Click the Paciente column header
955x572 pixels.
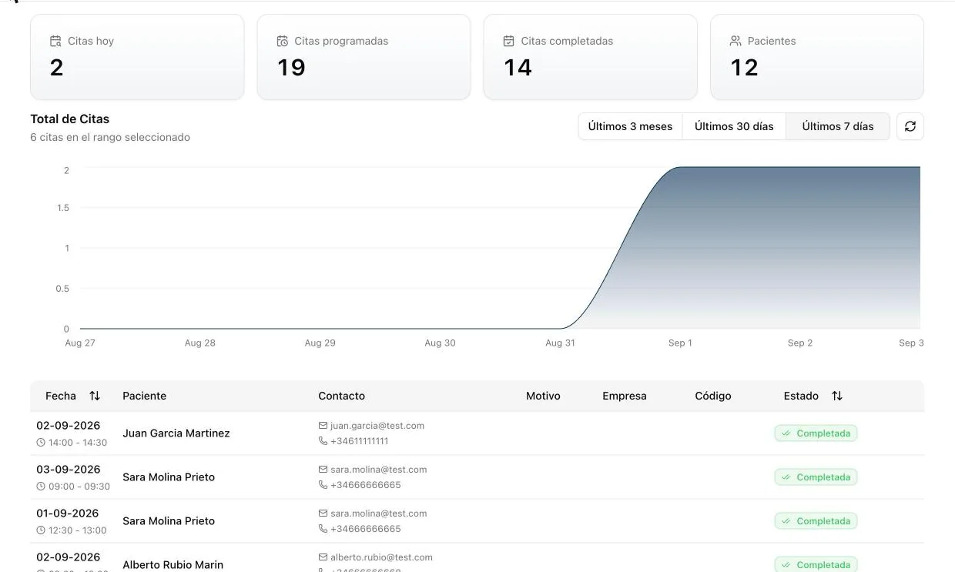click(x=144, y=396)
